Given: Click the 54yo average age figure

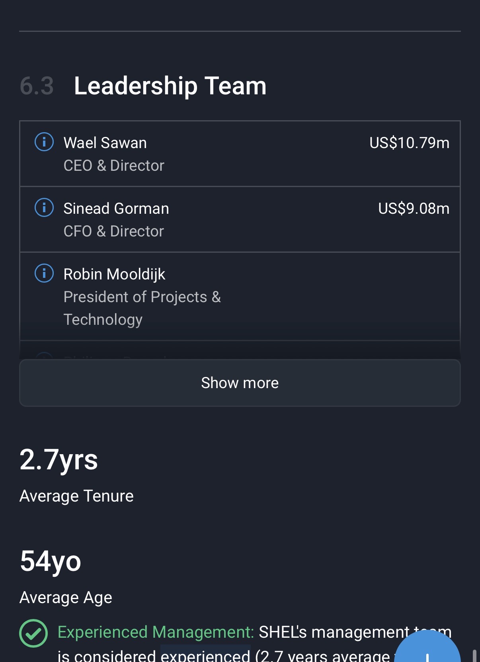Looking at the screenshot, I should pyautogui.click(x=51, y=561).
